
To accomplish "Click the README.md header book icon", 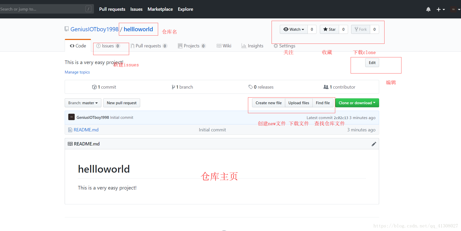I will (70, 144).
